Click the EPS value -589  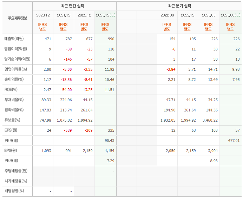coord(68,131)
